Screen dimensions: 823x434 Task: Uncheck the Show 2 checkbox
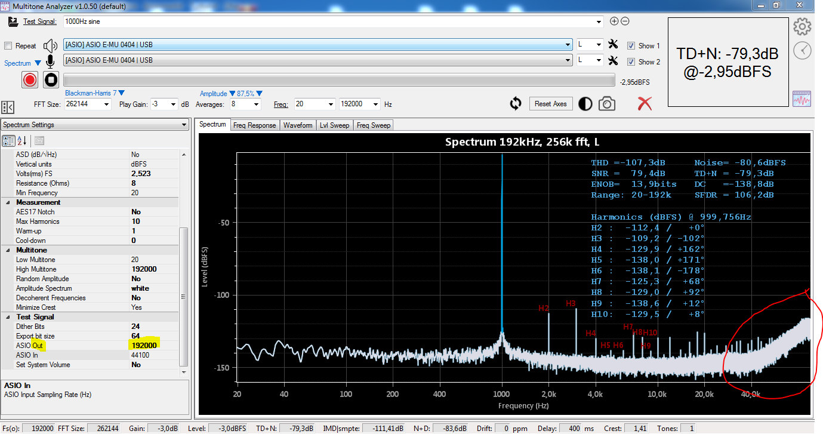pyautogui.click(x=631, y=62)
